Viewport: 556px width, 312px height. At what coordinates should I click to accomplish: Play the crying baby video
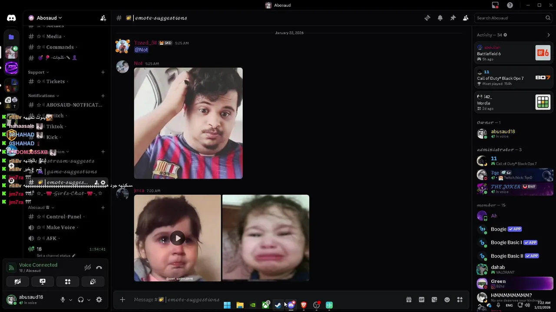177,238
